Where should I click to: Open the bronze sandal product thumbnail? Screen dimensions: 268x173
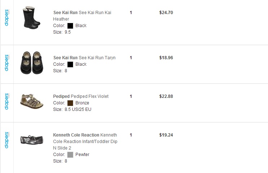(x=32, y=101)
